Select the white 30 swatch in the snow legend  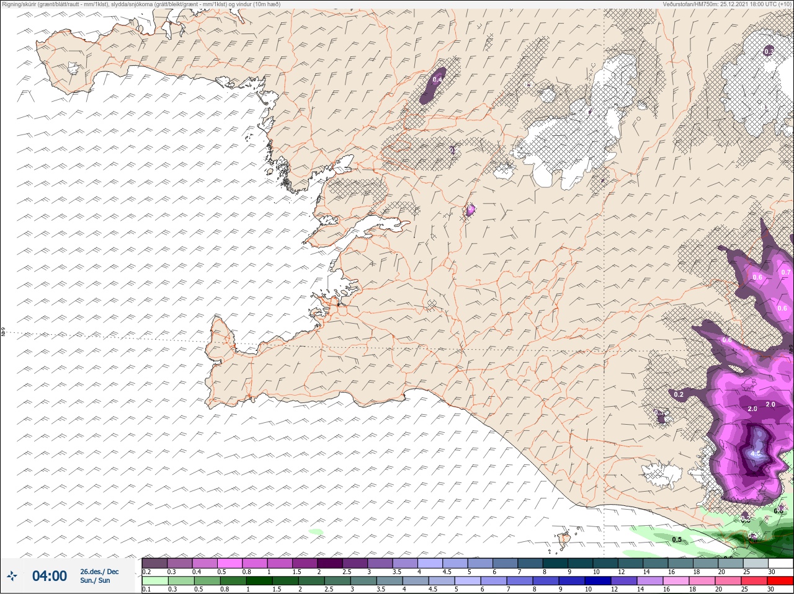click(x=780, y=563)
